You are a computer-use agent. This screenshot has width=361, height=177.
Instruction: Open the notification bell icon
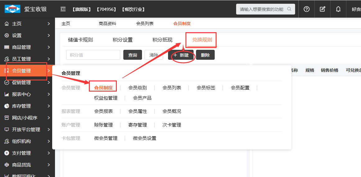pos(338,9)
